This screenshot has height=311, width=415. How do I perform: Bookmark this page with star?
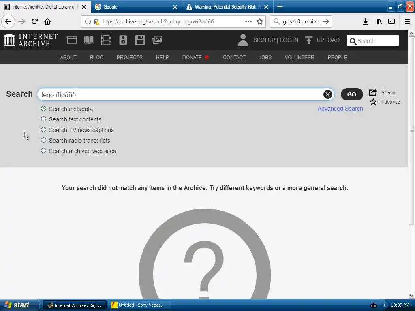[260, 22]
